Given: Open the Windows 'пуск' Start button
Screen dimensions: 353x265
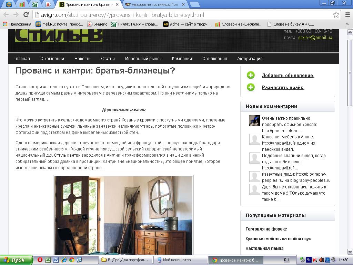Looking at the screenshot, I should (x=16, y=260).
